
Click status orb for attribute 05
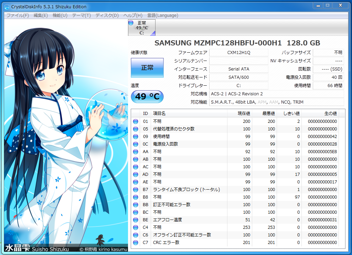pyautogui.click(x=136, y=129)
